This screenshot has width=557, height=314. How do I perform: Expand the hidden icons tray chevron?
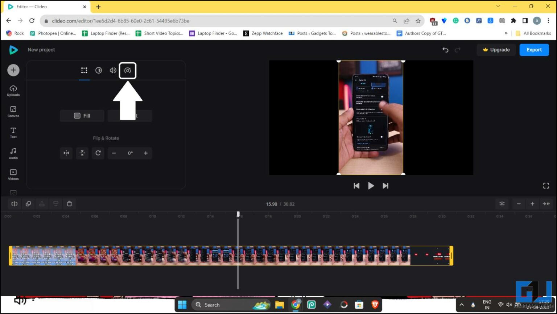pos(462,305)
